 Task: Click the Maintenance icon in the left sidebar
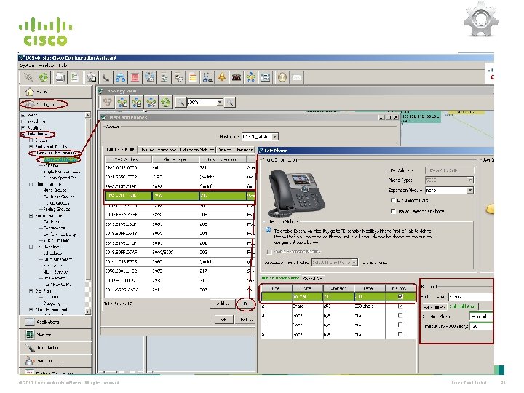pyautogui.click(x=30, y=361)
